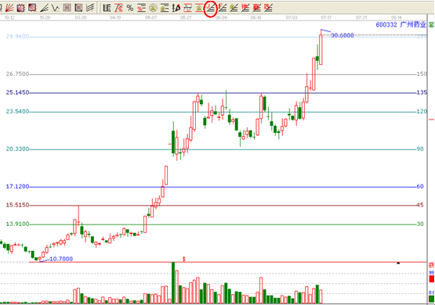Select the zigzag wave line tool

[x=55, y=8]
